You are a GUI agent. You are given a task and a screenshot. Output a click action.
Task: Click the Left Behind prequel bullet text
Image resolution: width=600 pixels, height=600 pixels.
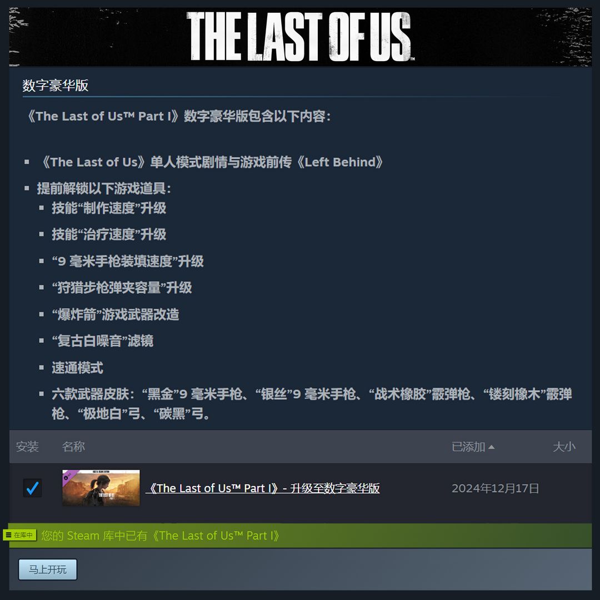pos(212,162)
